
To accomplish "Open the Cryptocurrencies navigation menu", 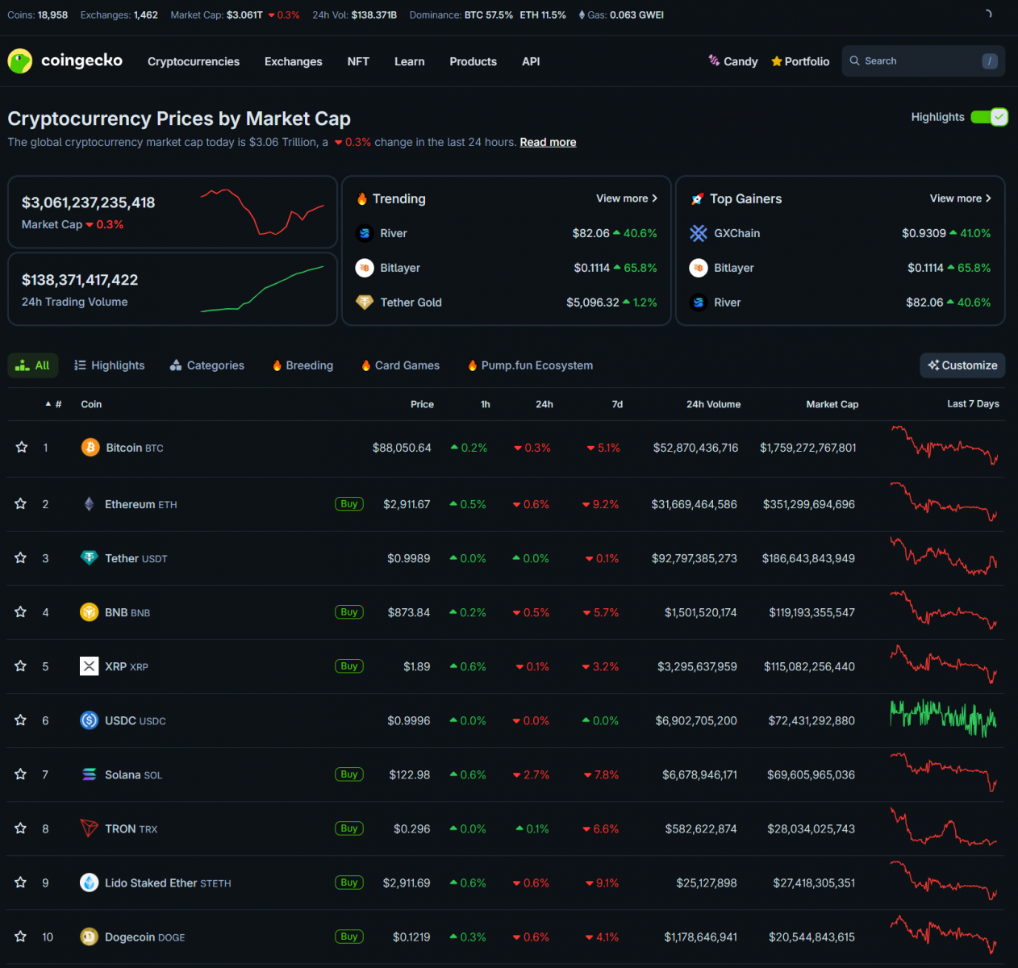I will (x=194, y=61).
